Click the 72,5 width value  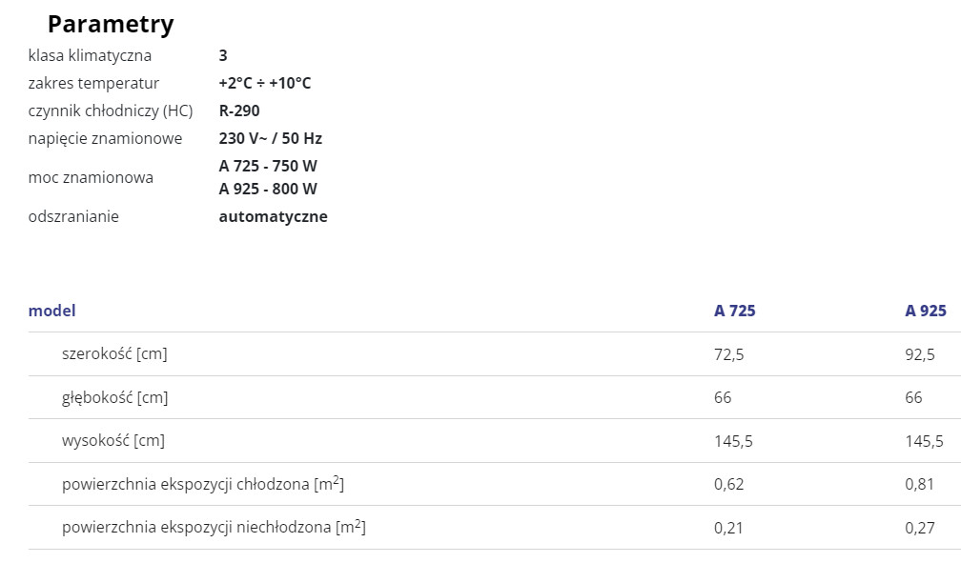tap(728, 354)
